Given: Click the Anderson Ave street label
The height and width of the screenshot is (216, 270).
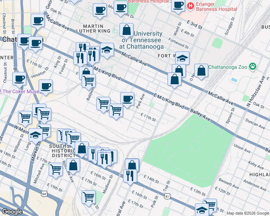Looking at the screenshot, I should [x=255, y=185].
